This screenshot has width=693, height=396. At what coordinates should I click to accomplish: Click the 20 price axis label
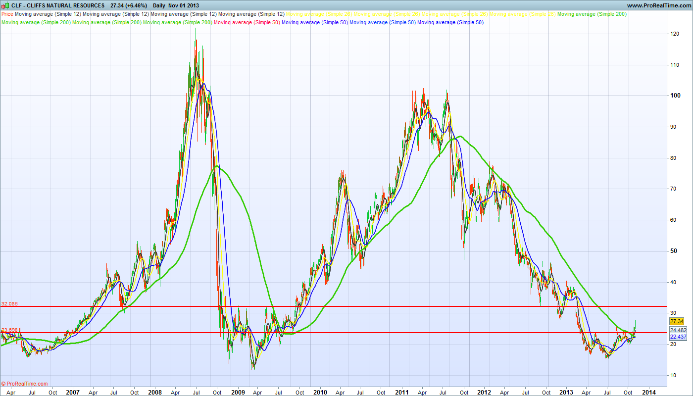pos(673,345)
